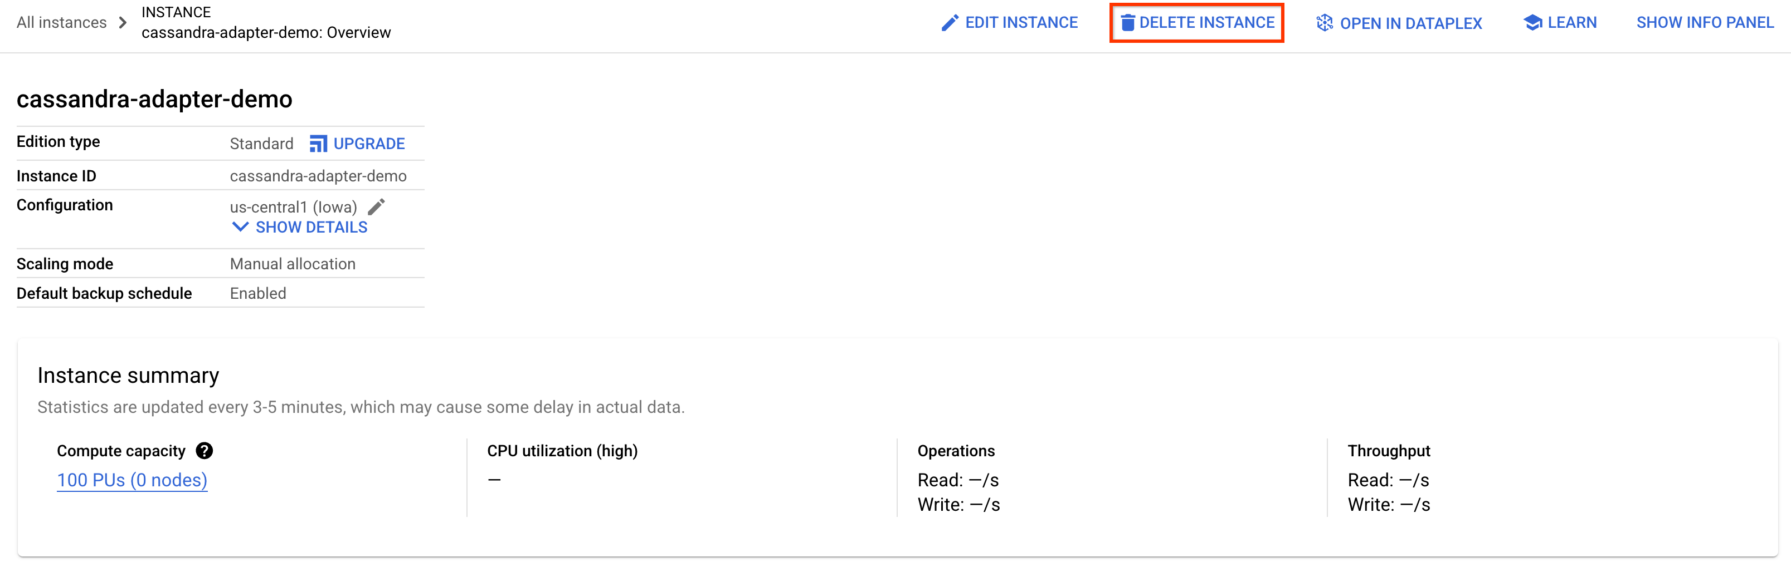The width and height of the screenshot is (1791, 562).
Task: Click the breadcrumb arrow after All instances
Action: pyautogui.click(x=123, y=23)
